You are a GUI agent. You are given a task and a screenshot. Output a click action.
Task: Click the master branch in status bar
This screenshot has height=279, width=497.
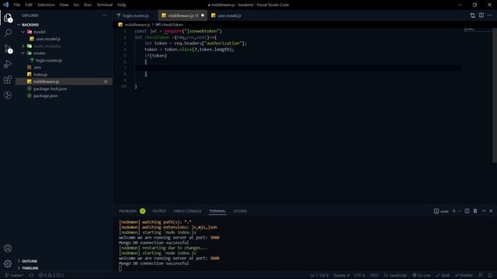coord(15,275)
